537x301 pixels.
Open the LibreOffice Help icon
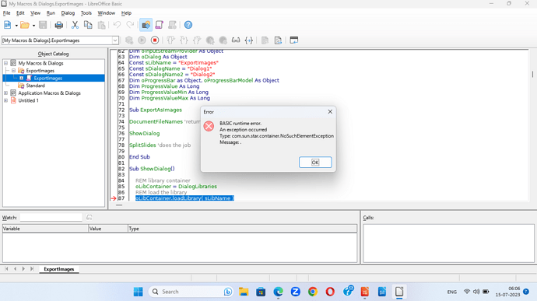tap(188, 25)
